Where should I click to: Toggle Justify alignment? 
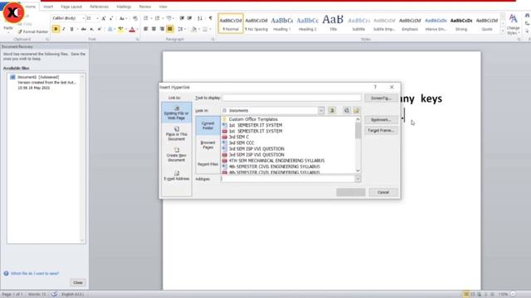point(170,30)
